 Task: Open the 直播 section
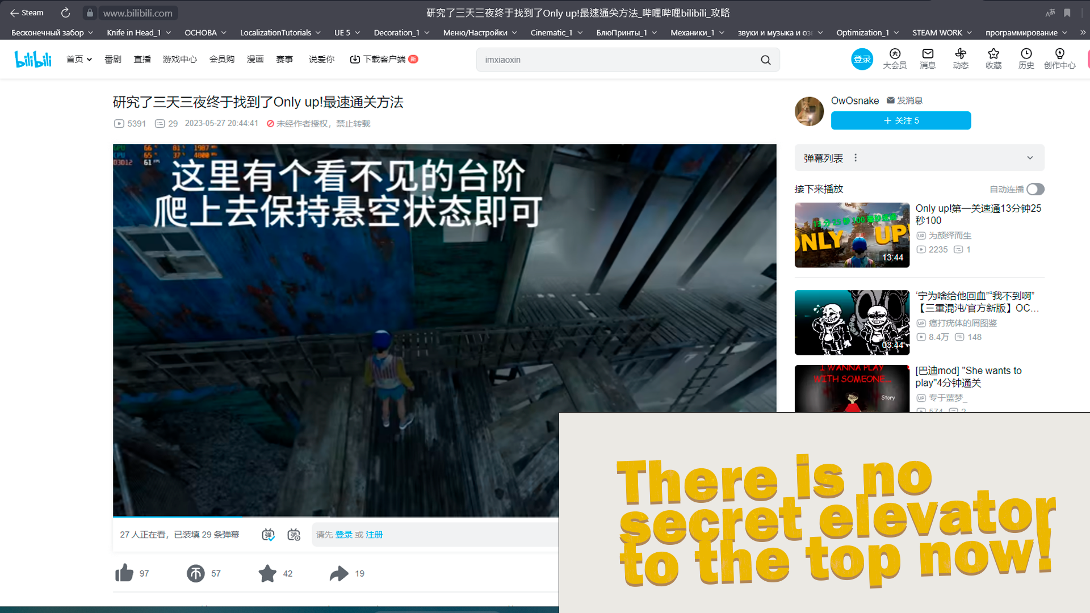142,59
